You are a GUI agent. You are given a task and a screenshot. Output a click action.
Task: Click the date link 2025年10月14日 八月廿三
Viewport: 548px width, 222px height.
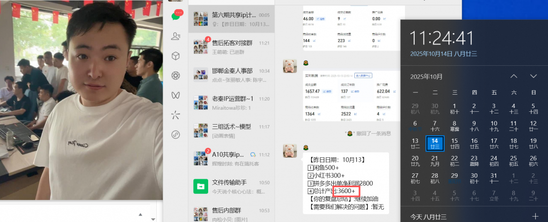coord(444,54)
